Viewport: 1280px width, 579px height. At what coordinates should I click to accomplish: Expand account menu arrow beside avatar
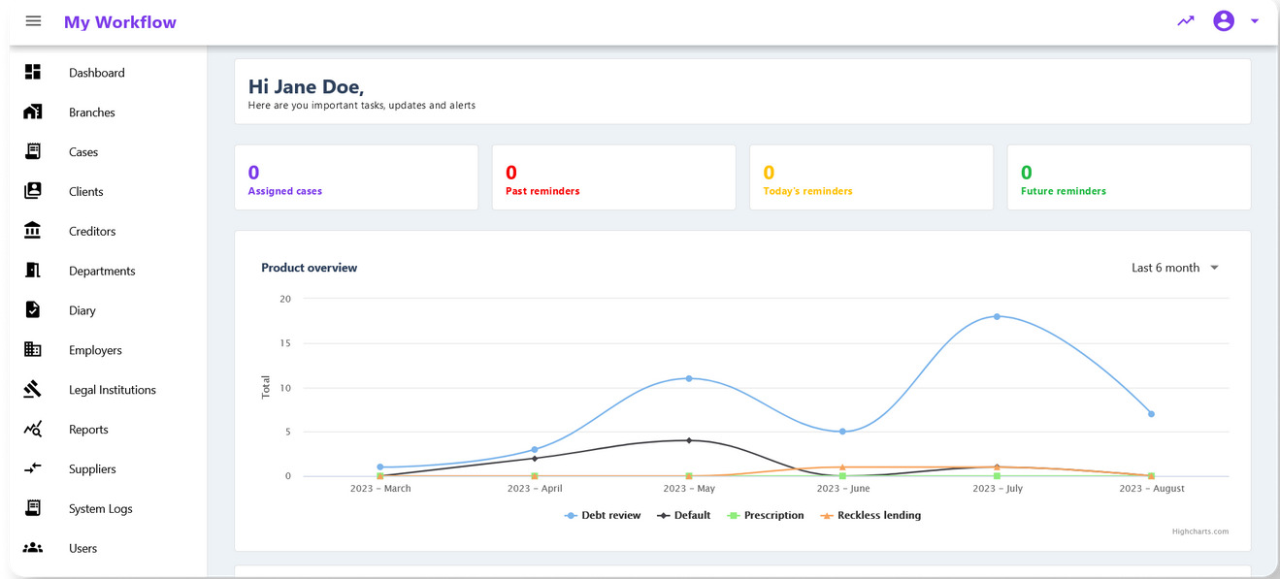pyautogui.click(x=1255, y=21)
